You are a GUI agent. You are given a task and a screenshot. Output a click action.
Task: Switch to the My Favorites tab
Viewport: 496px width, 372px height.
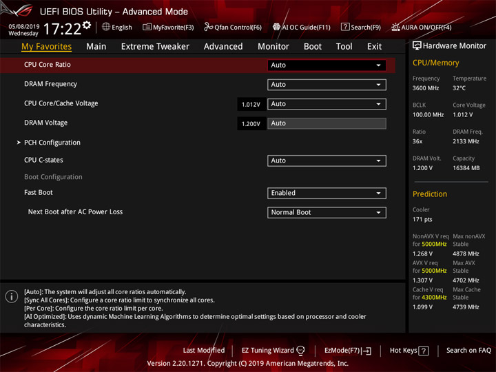pos(47,47)
